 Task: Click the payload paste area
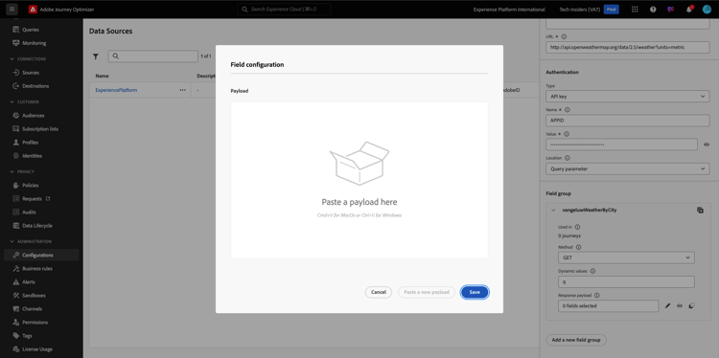(x=359, y=180)
